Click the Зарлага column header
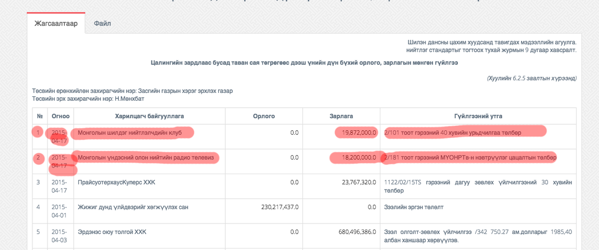This screenshot has height=250, width=599. point(341,116)
